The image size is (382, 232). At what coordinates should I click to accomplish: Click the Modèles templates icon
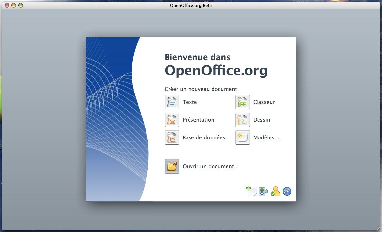pyautogui.click(x=242, y=137)
